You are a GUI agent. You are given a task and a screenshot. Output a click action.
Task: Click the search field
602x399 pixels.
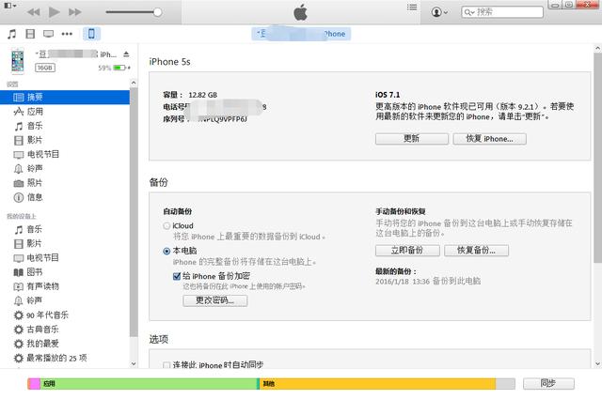click(502, 12)
